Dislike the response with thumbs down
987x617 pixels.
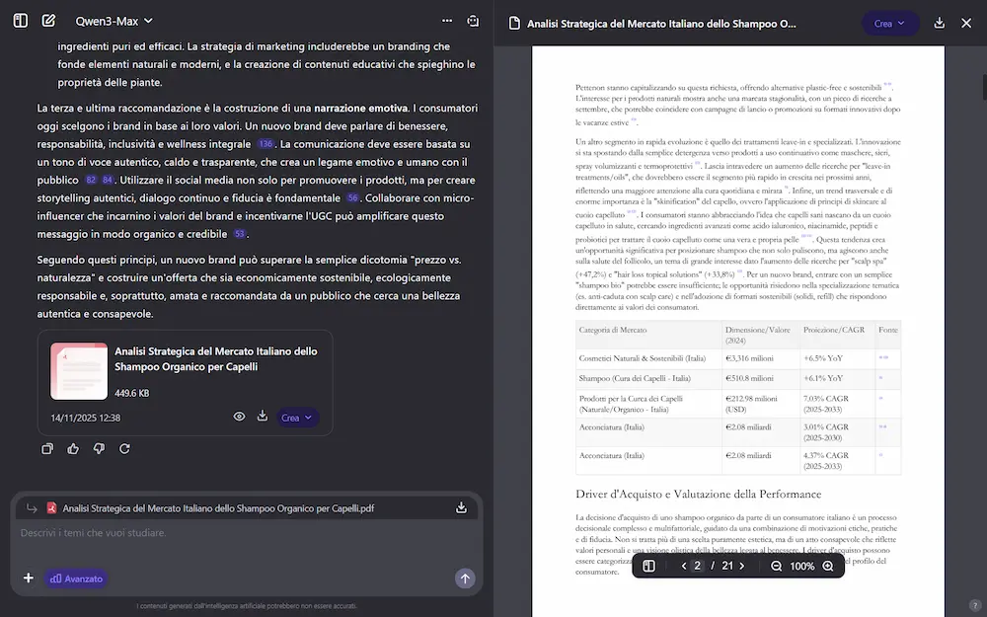click(x=99, y=449)
